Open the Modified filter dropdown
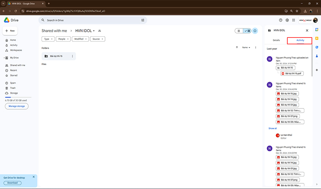This screenshot has width=321, height=189. pyautogui.click(x=80, y=39)
